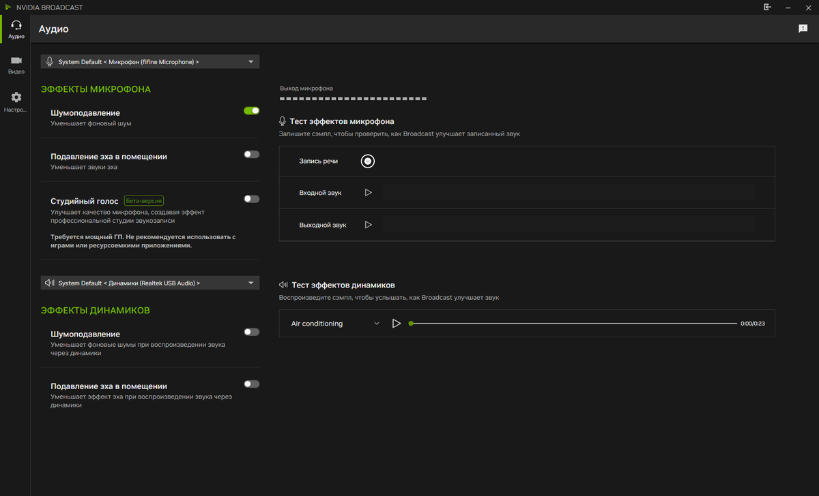Open the Аудио tab in the sidebar
Image resolution: width=819 pixels, height=496 pixels.
click(x=16, y=29)
